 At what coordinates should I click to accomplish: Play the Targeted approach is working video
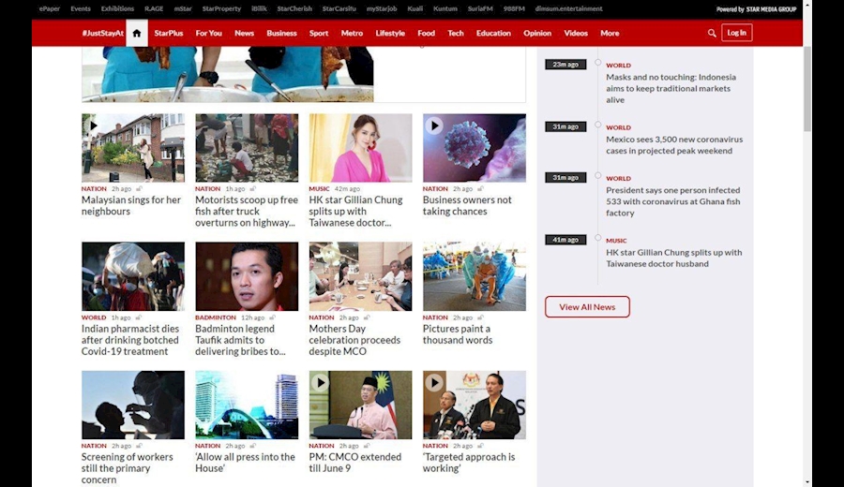(435, 382)
